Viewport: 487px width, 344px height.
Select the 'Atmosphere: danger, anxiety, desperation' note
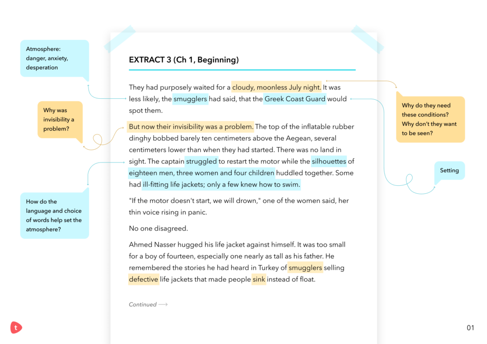tap(54, 58)
